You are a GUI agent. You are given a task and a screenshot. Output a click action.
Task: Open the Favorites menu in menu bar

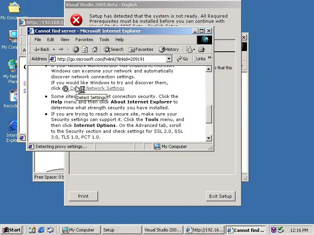point(84,40)
